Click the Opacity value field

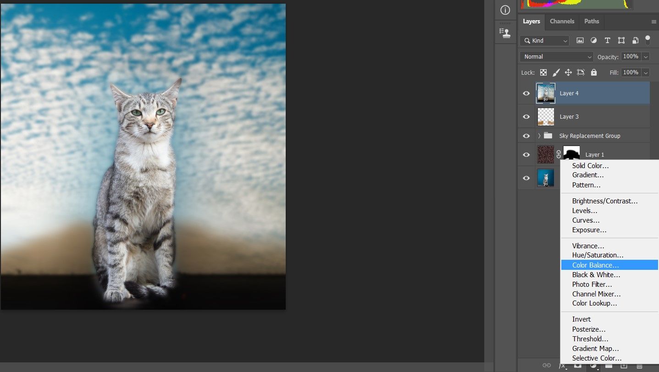point(631,57)
